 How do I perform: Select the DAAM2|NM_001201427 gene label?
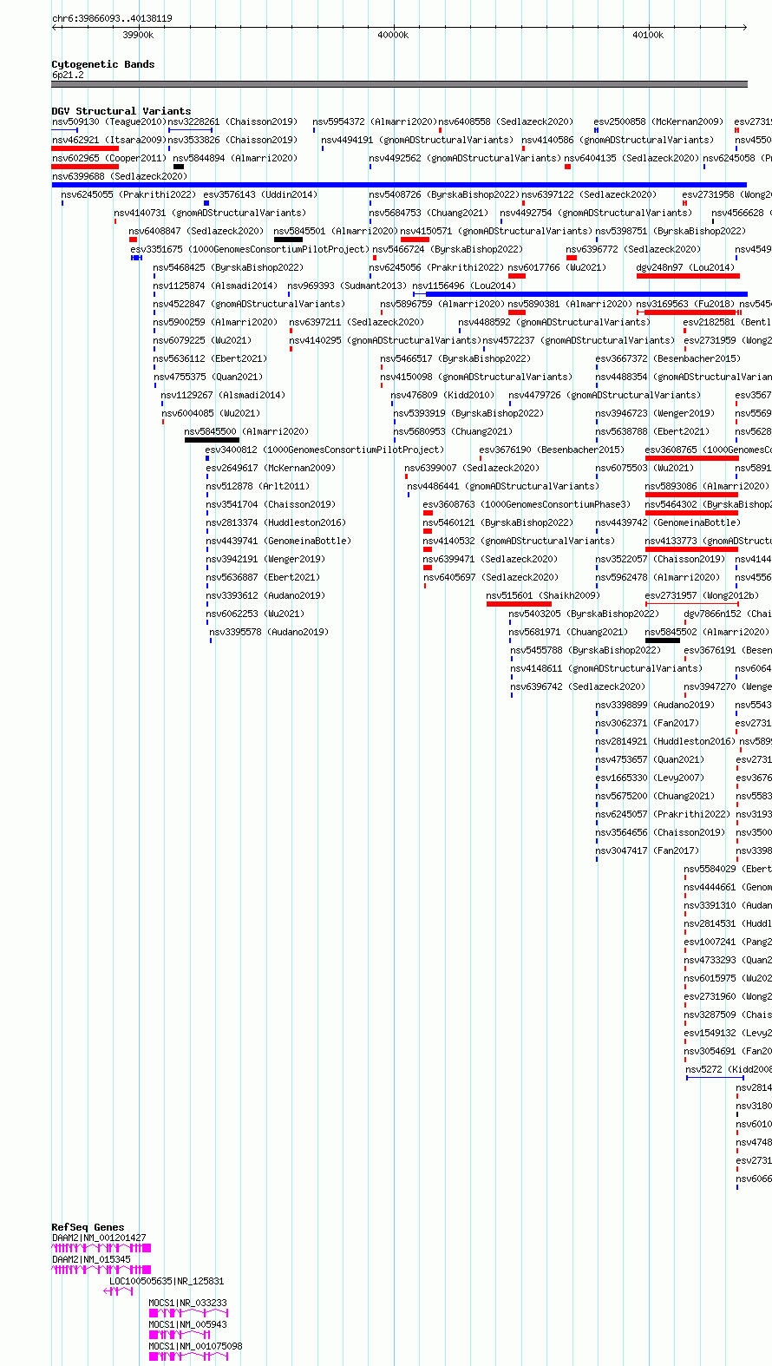pyautogui.click(x=99, y=1238)
